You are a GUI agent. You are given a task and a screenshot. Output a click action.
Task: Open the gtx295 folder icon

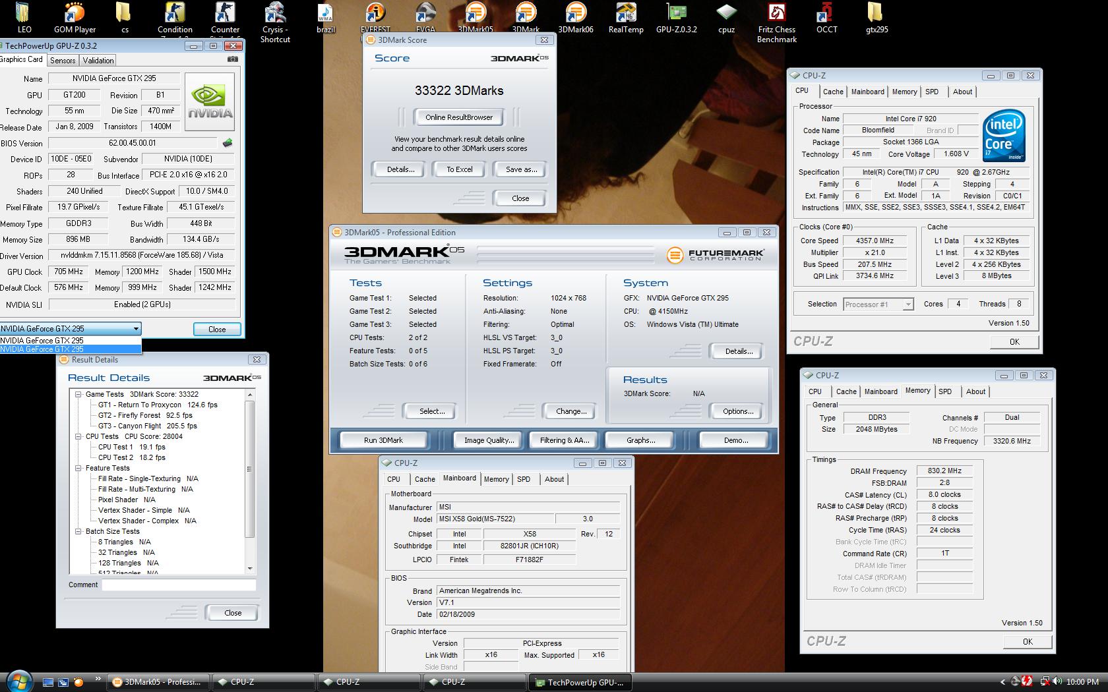click(877, 17)
